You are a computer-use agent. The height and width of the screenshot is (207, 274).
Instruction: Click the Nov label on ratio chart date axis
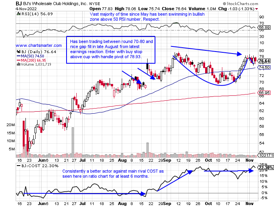point(249,203)
